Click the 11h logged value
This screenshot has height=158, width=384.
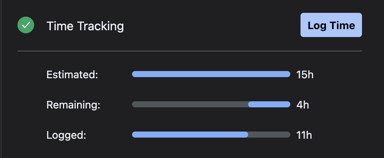click(x=304, y=135)
